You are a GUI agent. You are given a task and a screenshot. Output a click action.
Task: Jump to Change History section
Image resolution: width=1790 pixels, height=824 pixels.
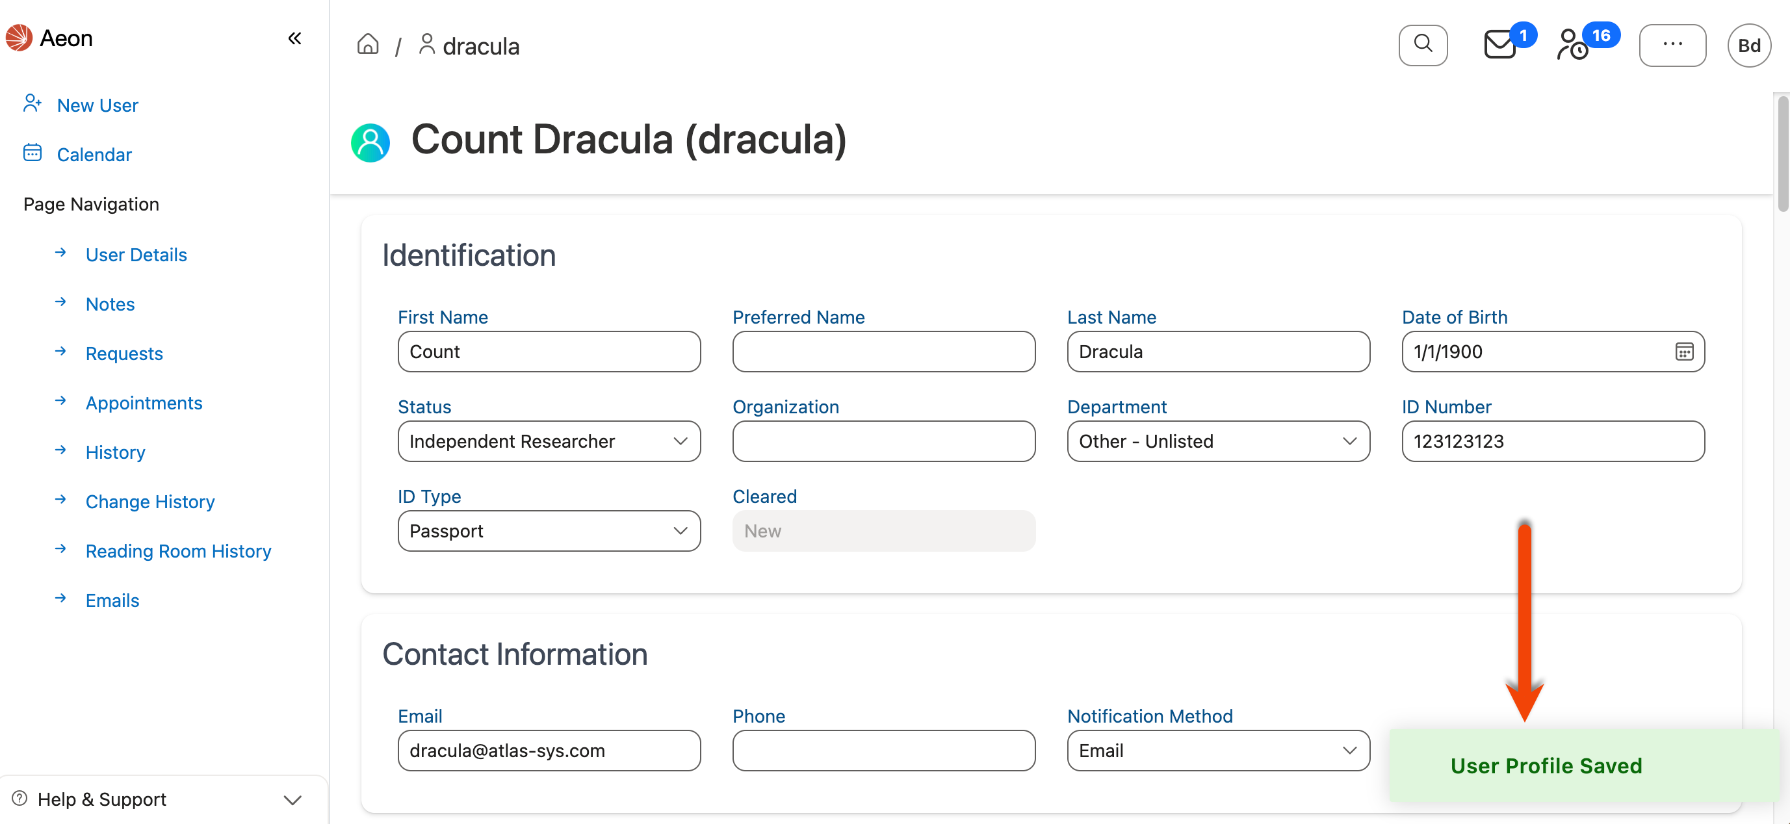pyautogui.click(x=150, y=502)
